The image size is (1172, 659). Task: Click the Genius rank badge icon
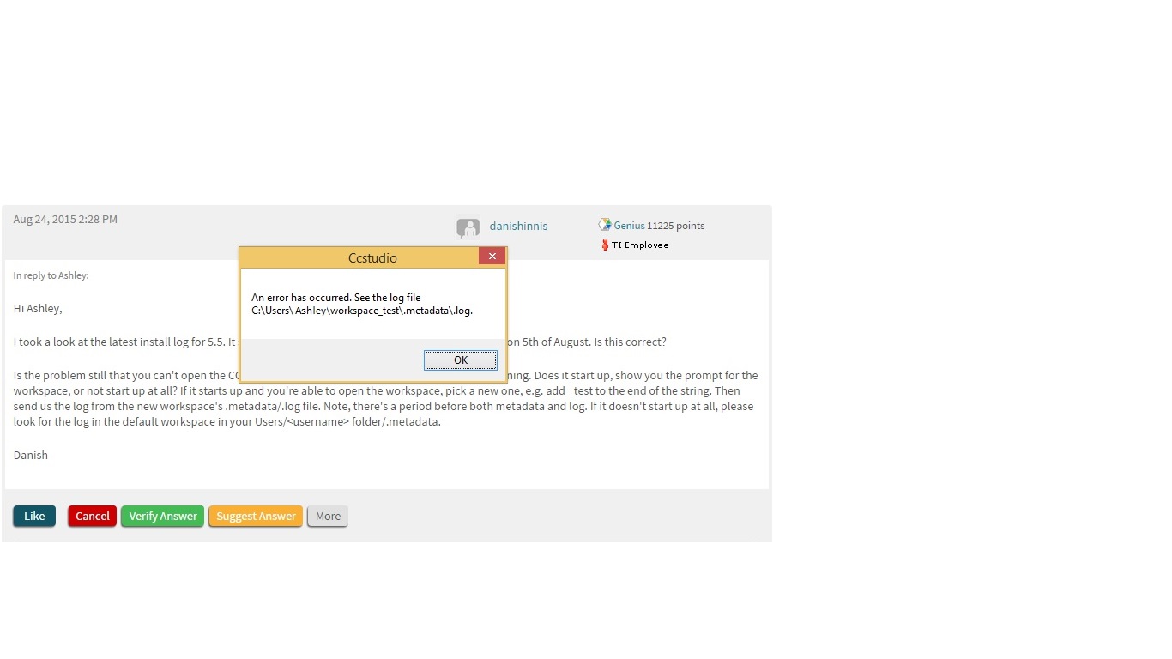coord(605,225)
